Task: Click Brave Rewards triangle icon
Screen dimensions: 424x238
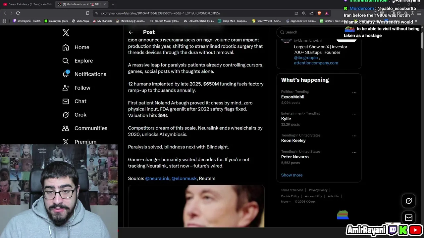Action: (x=327, y=13)
